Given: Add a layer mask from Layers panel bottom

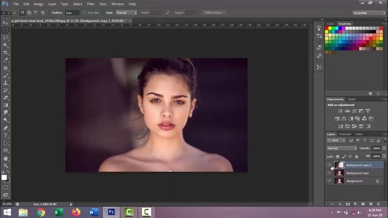Looking at the screenshot, I should coord(348,204).
